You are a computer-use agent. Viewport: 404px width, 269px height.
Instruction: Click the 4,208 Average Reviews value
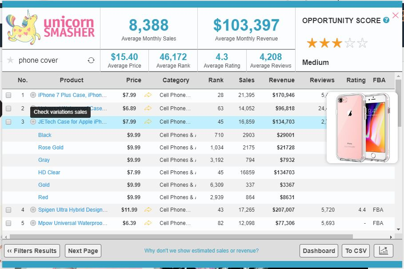pyautogui.click(x=271, y=56)
